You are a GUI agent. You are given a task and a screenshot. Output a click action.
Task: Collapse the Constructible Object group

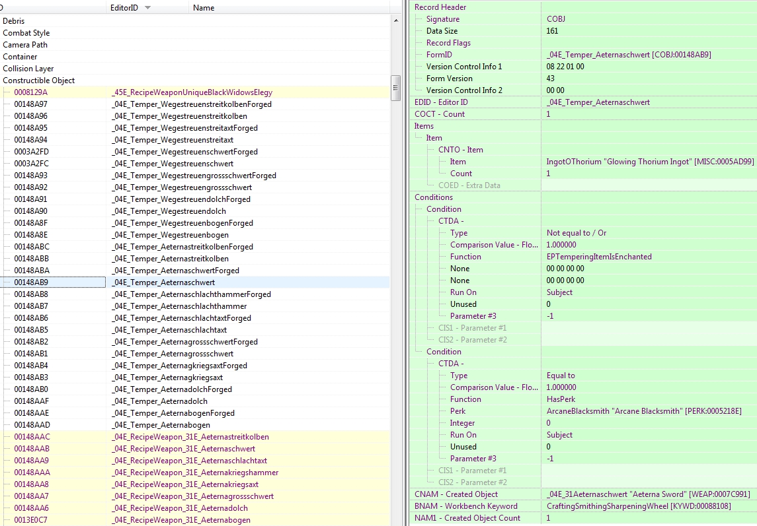tap(39, 81)
